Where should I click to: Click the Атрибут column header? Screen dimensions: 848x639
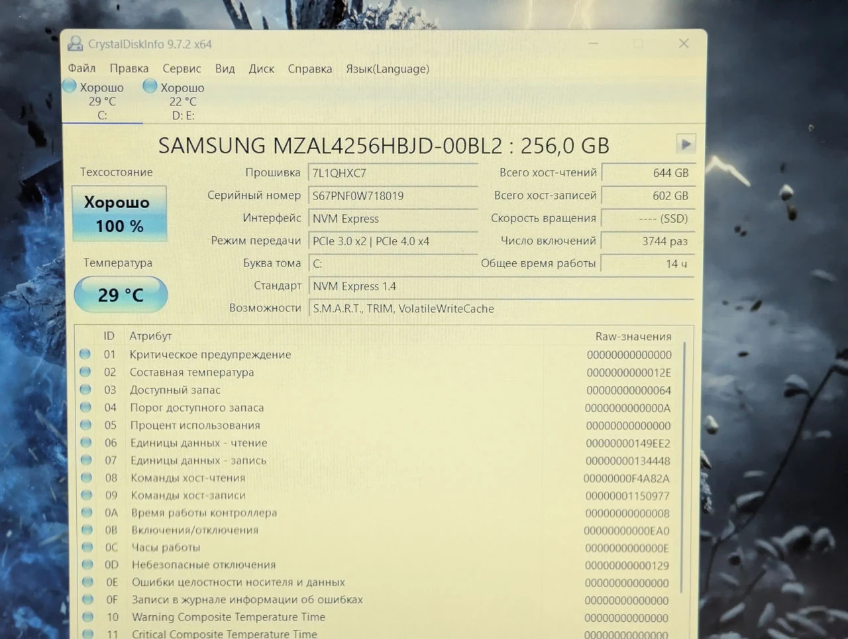click(150, 336)
